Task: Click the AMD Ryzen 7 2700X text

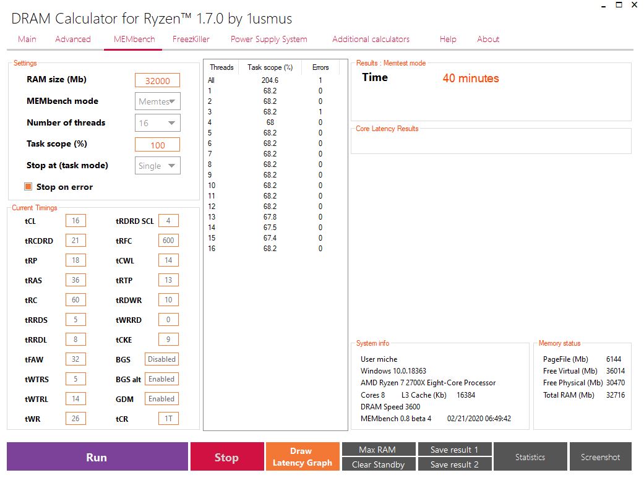Action: pyautogui.click(x=428, y=382)
